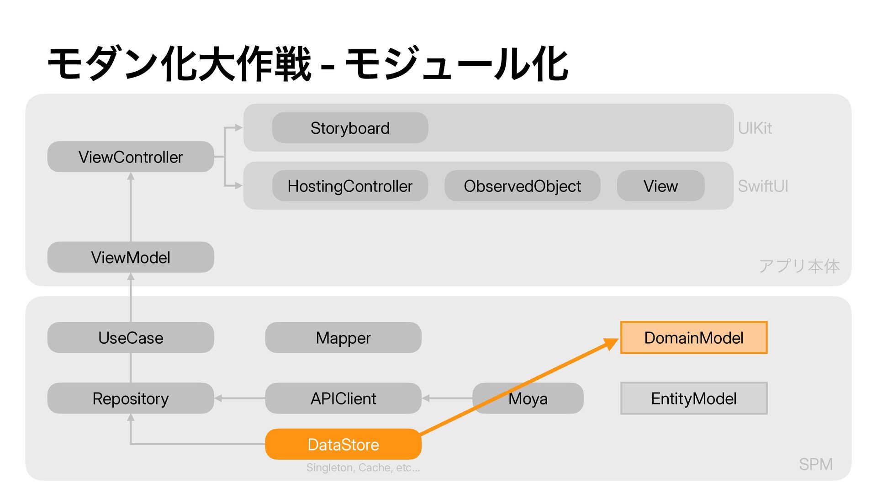Select the Repository block
Screen dimensions: 877x493
pyautogui.click(x=131, y=398)
